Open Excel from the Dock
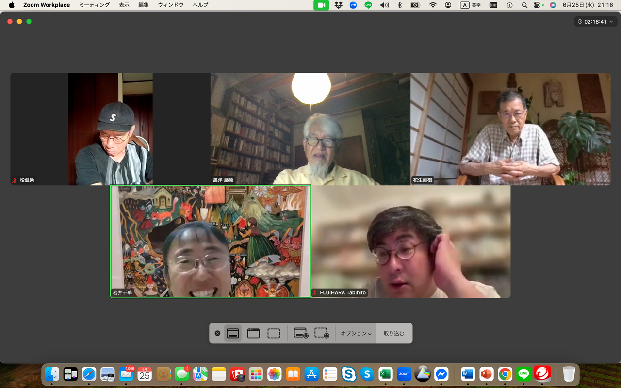621x388 pixels. [386, 374]
